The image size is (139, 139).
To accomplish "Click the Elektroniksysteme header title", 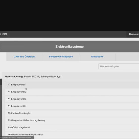I will pos(69,47).
